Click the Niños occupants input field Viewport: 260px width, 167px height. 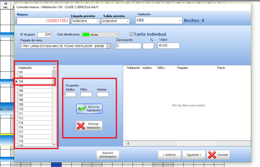(x=86, y=95)
